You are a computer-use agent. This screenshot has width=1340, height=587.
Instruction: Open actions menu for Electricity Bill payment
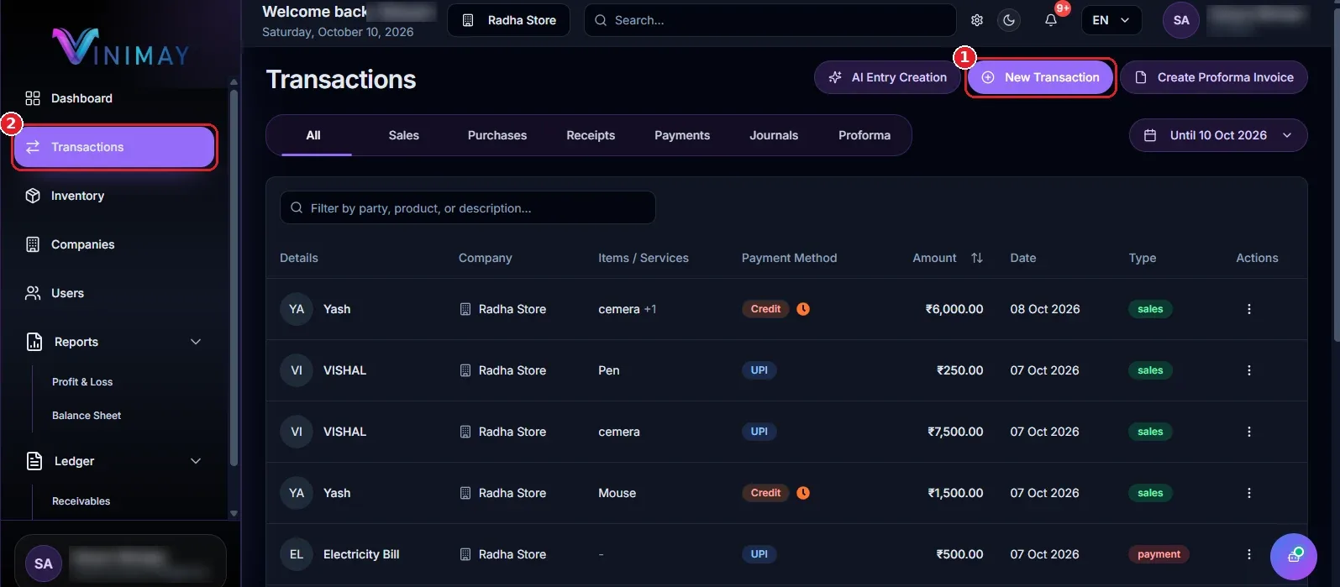tap(1249, 554)
